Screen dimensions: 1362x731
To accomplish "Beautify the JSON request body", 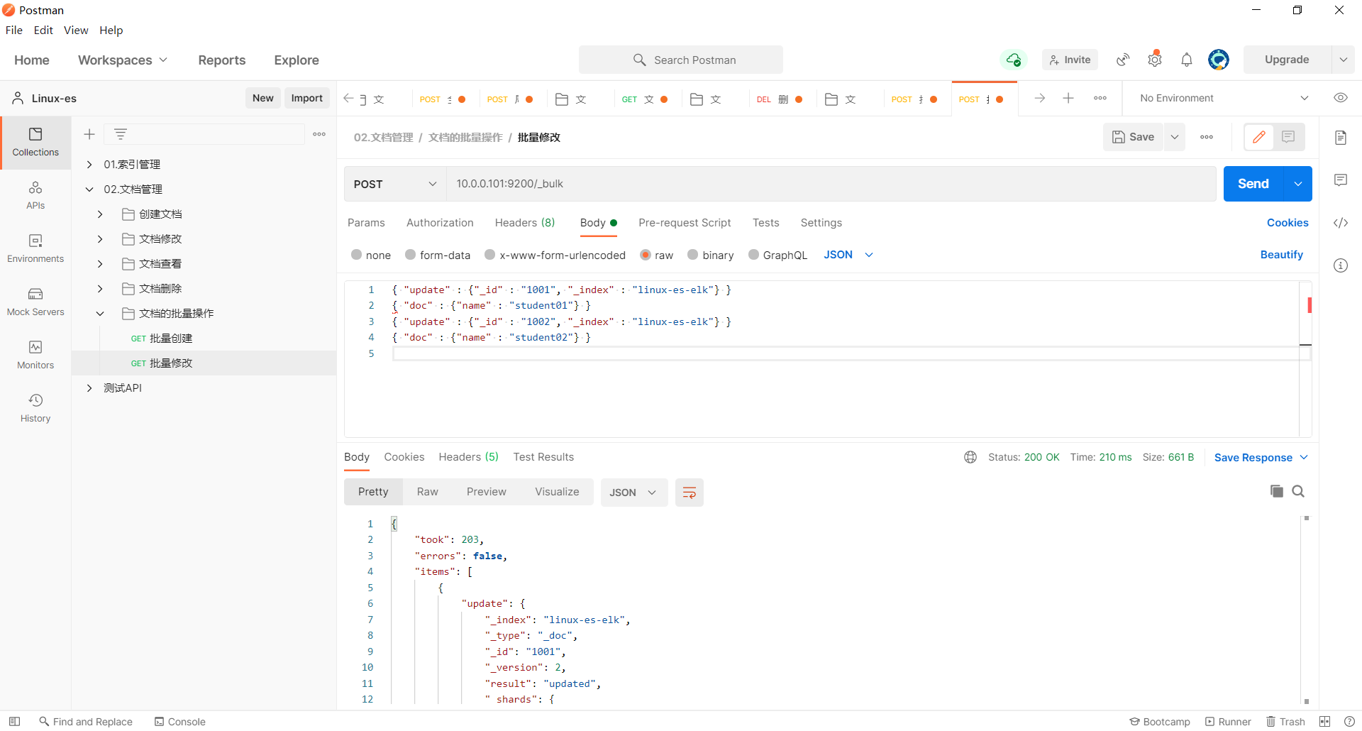I will pyautogui.click(x=1281, y=255).
